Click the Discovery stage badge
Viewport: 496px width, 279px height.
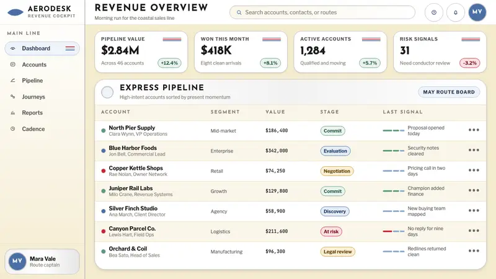click(x=335, y=211)
